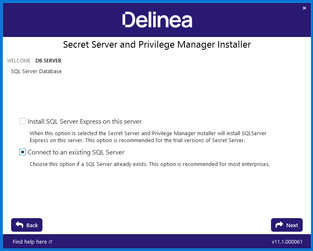Click the Back button text
Viewport: 313px width, 251px height.
tap(32, 225)
